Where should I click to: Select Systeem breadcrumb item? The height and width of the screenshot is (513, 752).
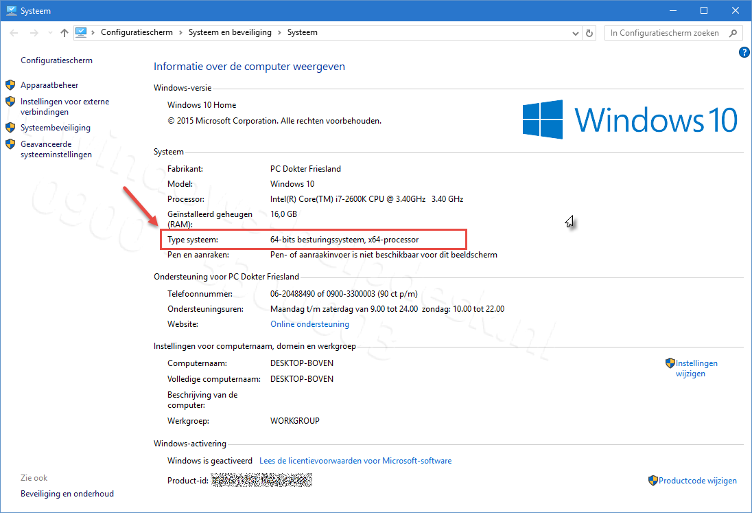[302, 32]
